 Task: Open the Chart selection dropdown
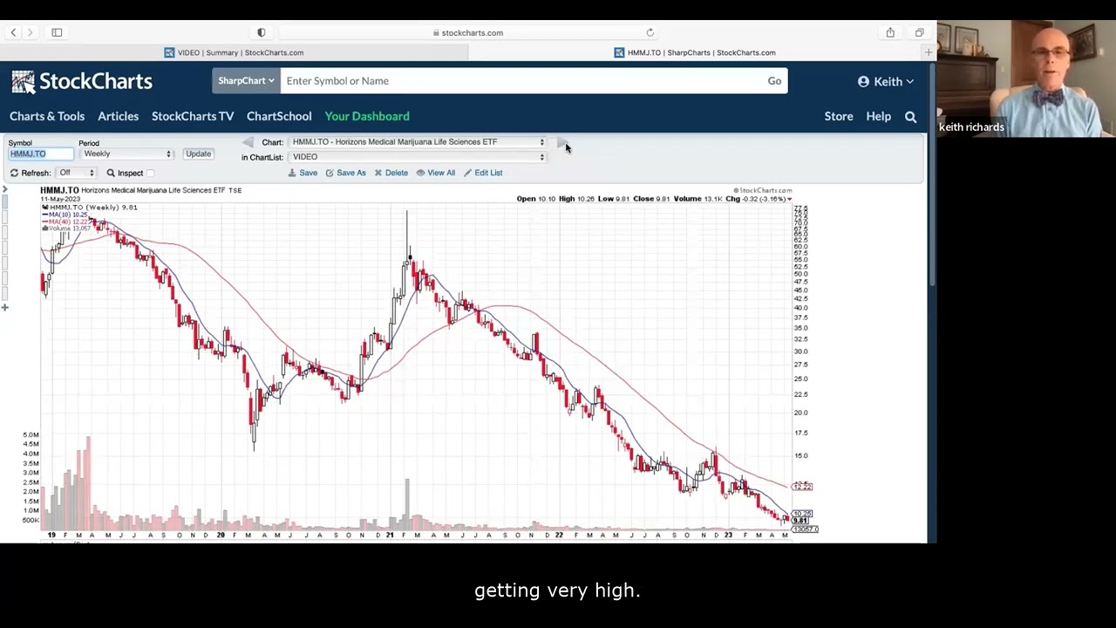pos(418,142)
